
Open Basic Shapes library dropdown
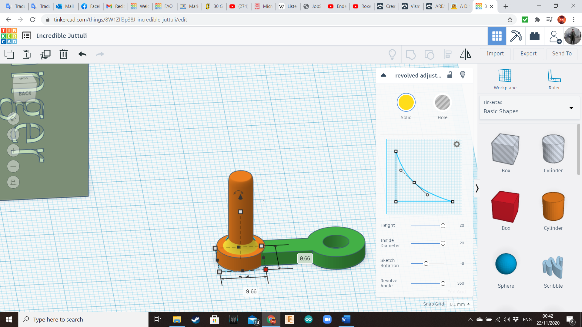point(529,108)
